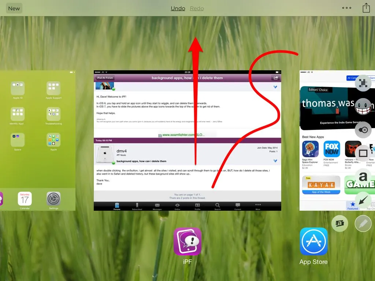
Task: Switch to the Forums tab in iPF
Action: [117, 206]
